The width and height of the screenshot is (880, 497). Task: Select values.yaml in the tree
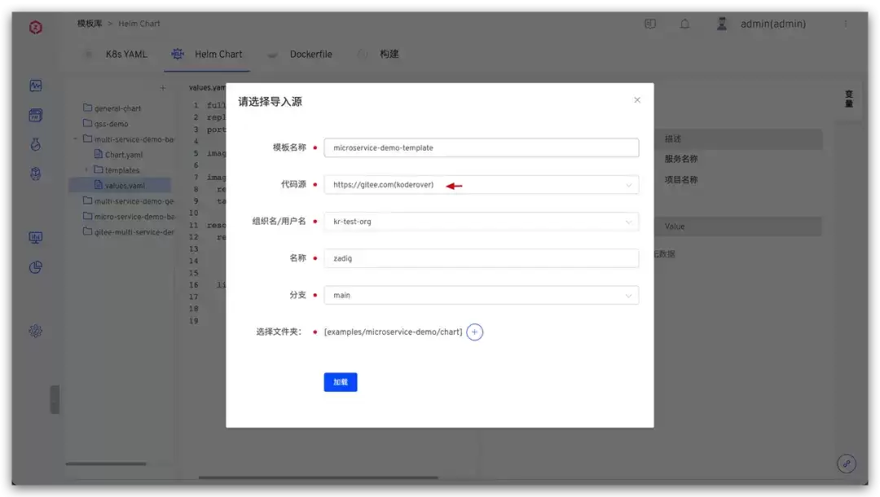(125, 186)
